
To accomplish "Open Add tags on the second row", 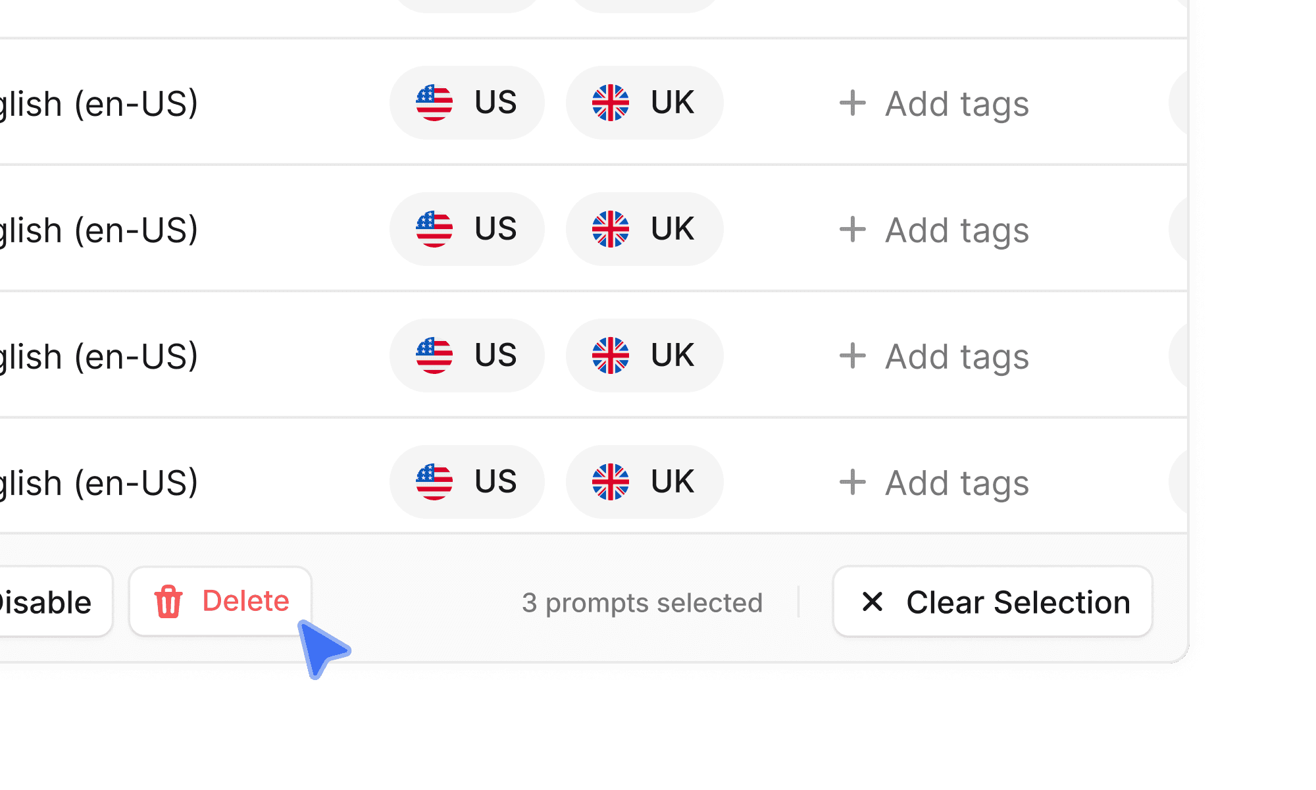I will 934,229.
